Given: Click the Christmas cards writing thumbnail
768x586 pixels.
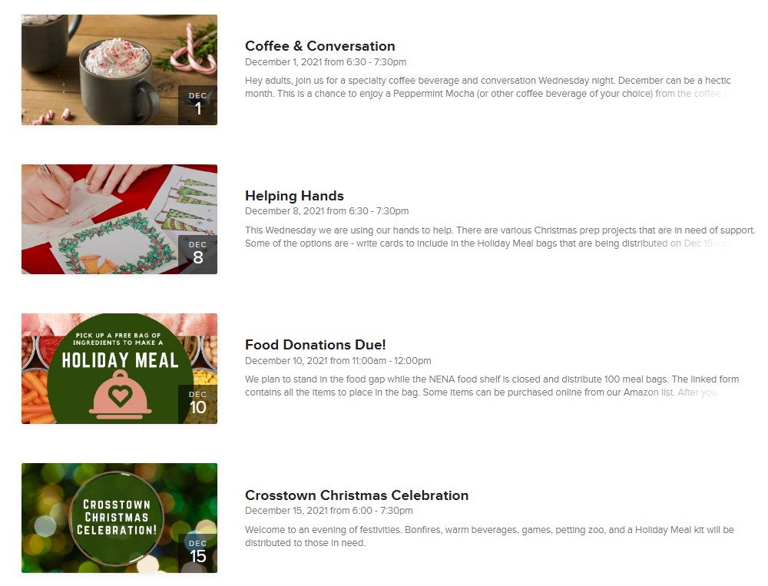Looking at the screenshot, I should tap(119, 219).
